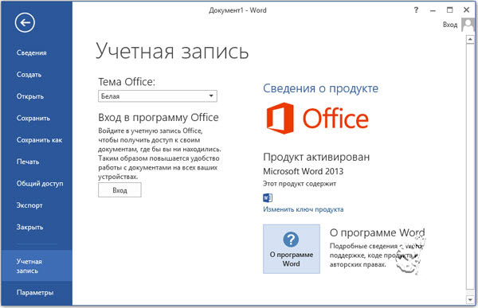The height and width of the screenshot is (308, 478).
Task: Click the Office logo
Action: click(318, 119)
